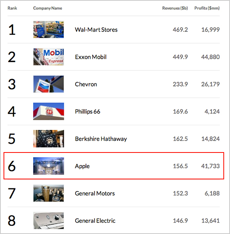
Task: Open the General Electric thumbnail image
Action: [49, 221]
